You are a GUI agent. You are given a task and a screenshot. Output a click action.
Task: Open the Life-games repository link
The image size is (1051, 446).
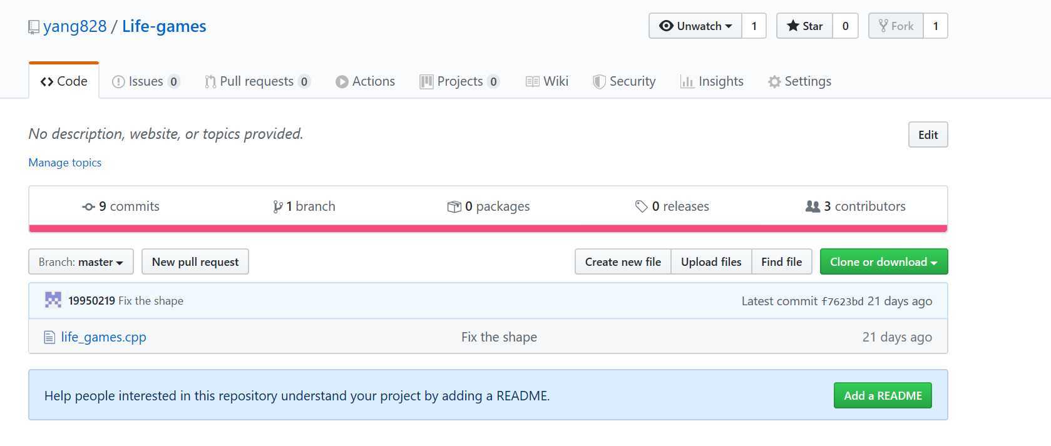[164, 26]
